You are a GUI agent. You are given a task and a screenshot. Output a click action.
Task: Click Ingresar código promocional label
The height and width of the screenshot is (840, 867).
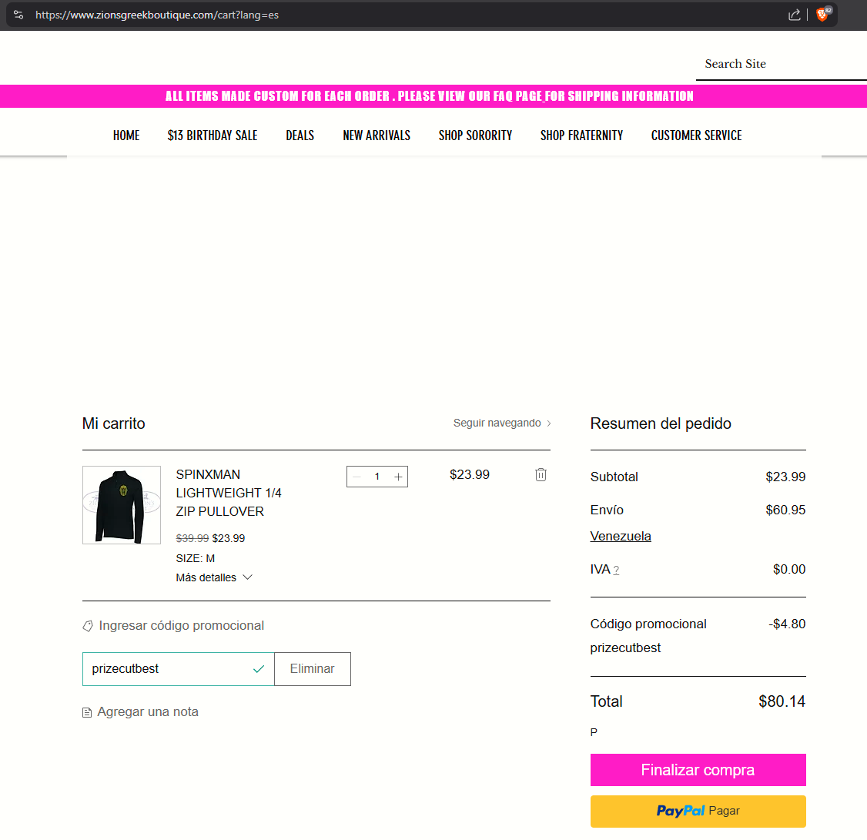coord(182,625)
